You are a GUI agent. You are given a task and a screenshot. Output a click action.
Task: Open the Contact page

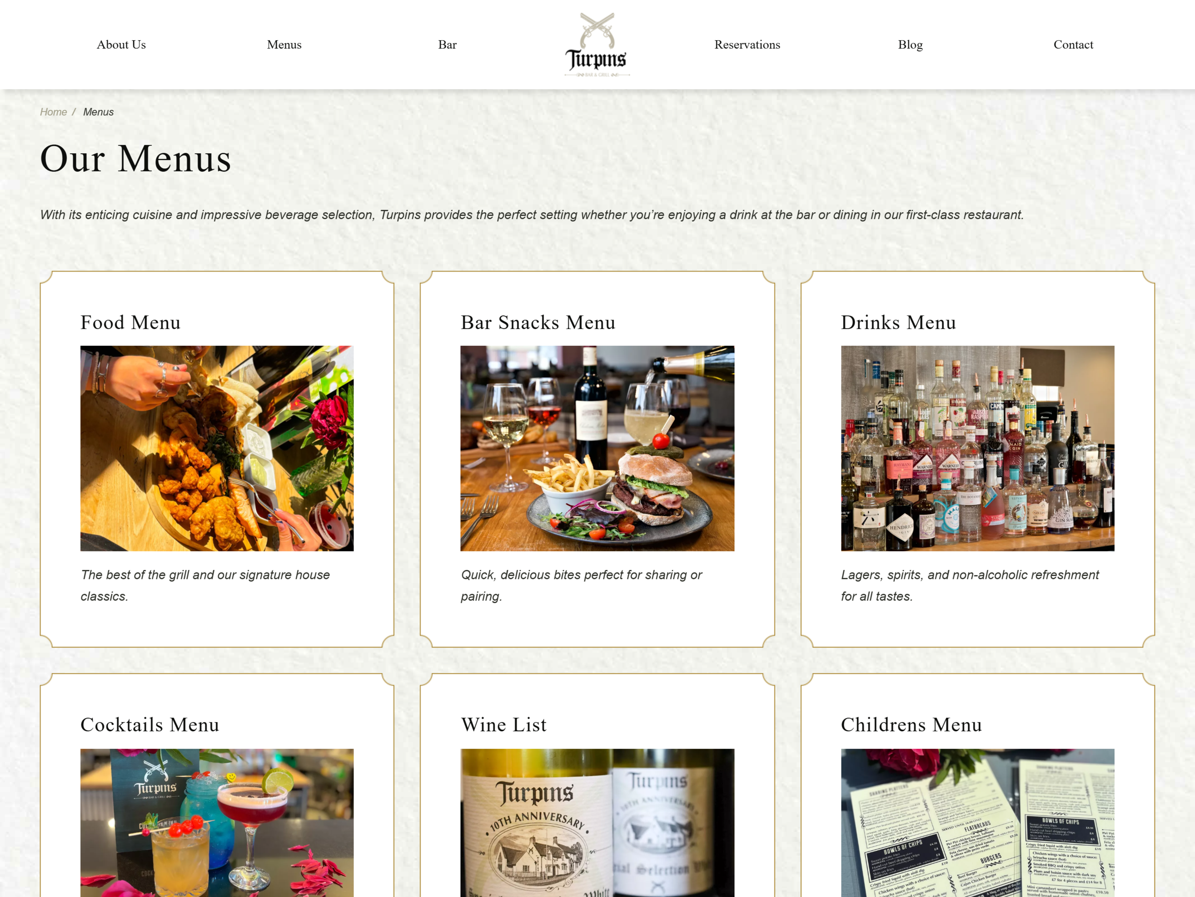pyautogui.click(x=1073, y=44)
